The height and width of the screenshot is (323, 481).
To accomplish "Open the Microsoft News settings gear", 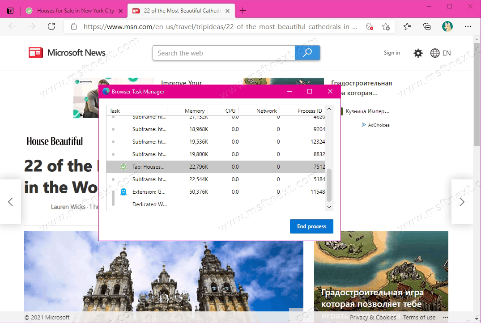I will [418, 53].
